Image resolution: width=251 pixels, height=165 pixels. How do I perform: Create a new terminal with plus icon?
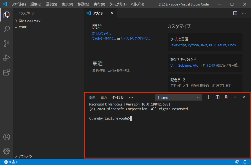[x=208, y=97]
